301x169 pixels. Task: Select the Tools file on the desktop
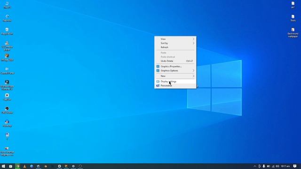click(293, 18)
